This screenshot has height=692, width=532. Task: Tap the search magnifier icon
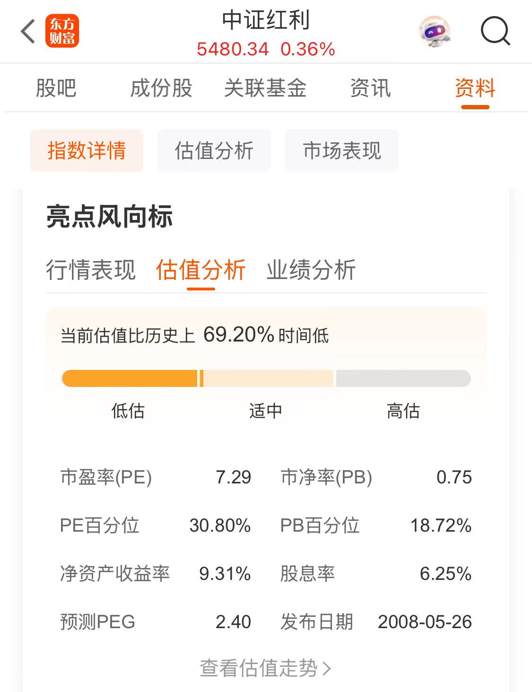(x=495, y=32)
